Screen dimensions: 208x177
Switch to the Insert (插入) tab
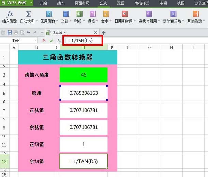[61, 3]
